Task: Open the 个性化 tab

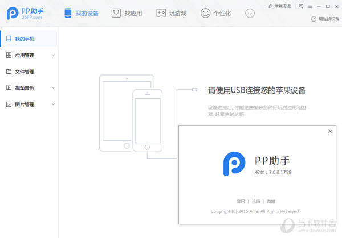Action: pyautogui.click(x=216, y=13)
